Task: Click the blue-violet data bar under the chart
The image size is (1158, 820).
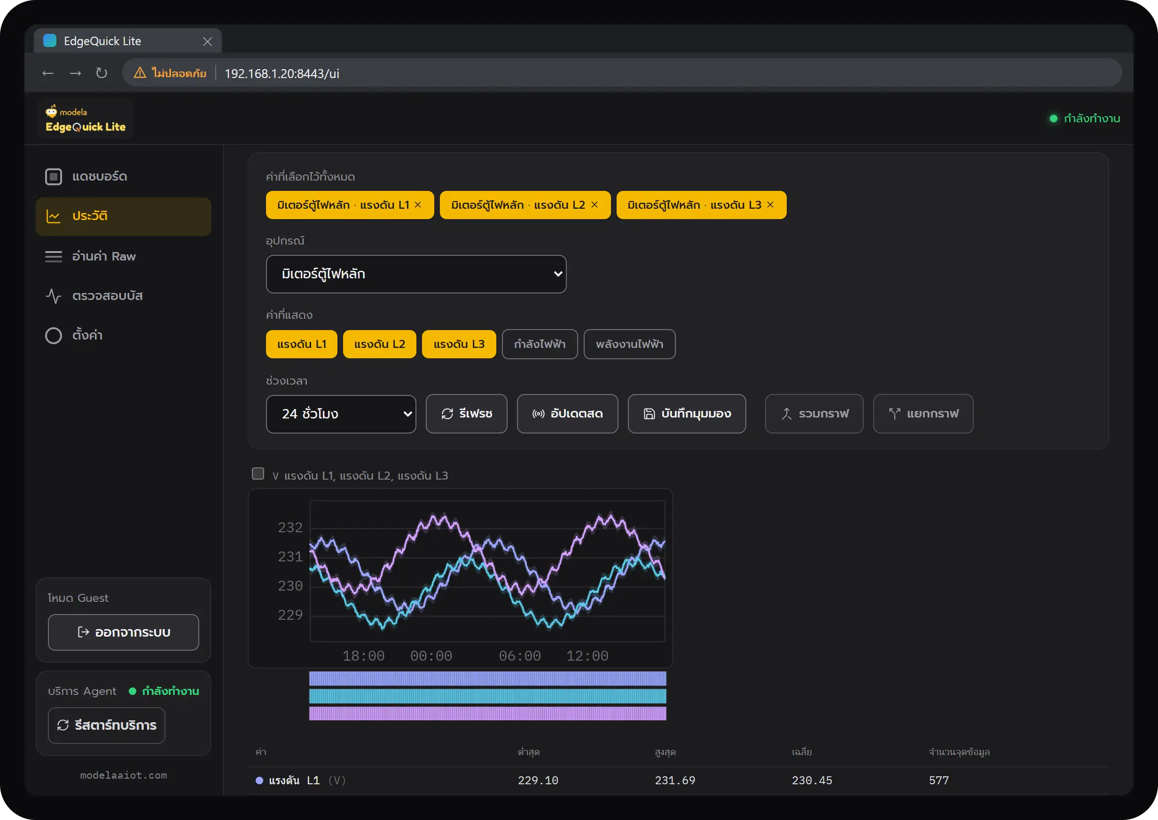Action: 487,678
